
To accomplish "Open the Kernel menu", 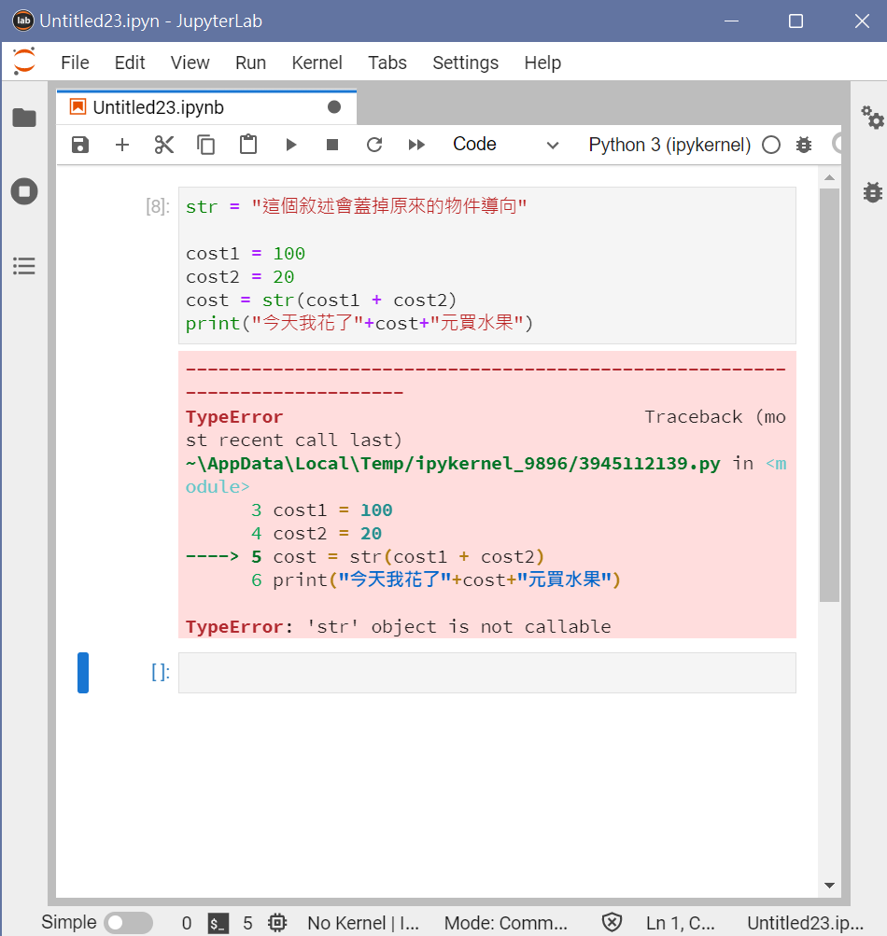I will 317,63.
